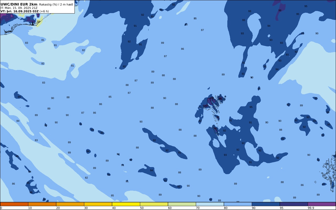The image size is (336, 210).
Task: Click the '40' tick label on the color scale
Action: pos(114,208)
